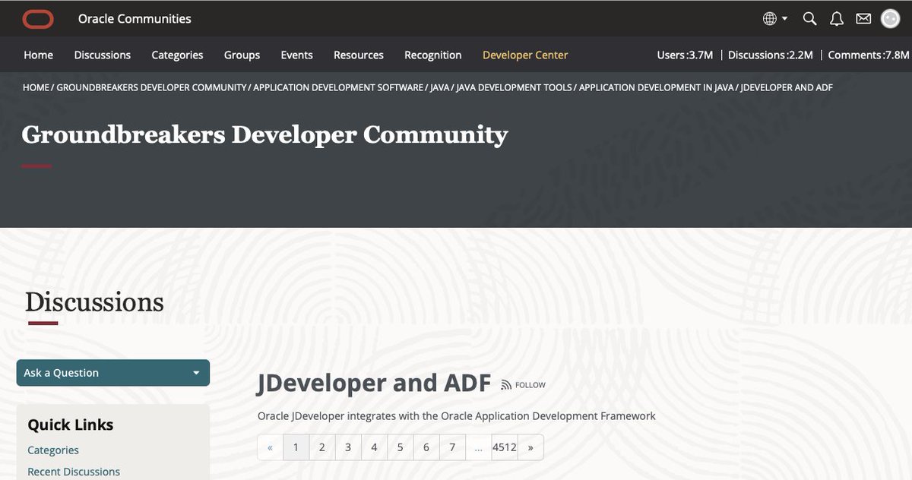Open Application Development in Java breadcrumb

(657, 87)
